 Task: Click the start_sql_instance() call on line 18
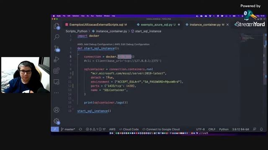coord(94,111)
